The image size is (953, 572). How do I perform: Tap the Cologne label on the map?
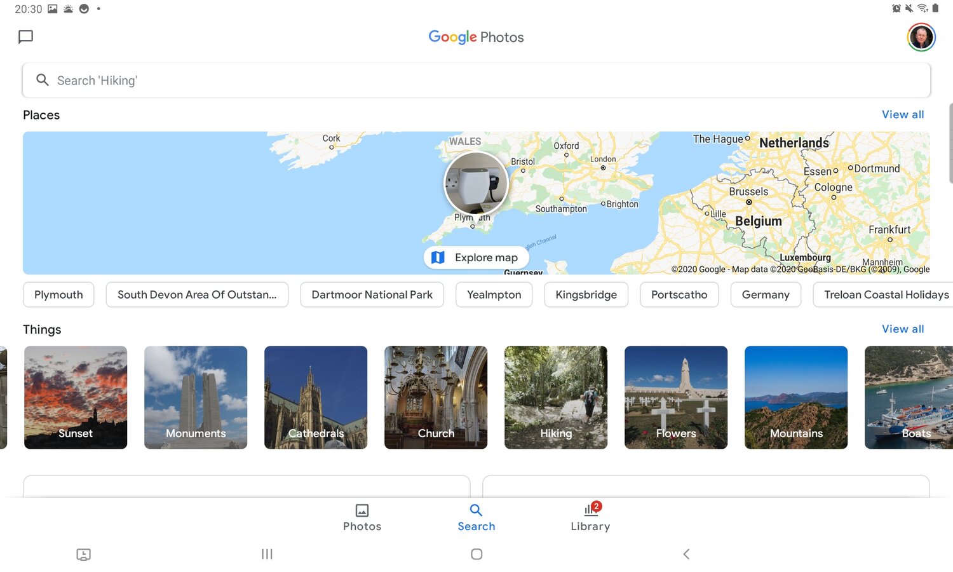coord(834,187)
